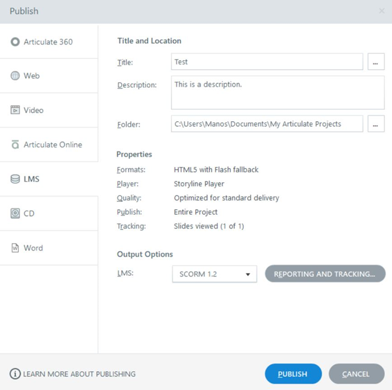Close the Publish dialog window
392x390 pixels.
click(x=381, y=11)
